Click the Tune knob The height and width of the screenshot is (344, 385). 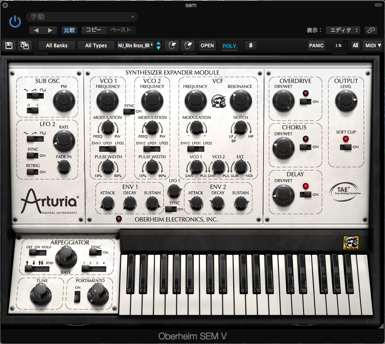tap(41, 294)
